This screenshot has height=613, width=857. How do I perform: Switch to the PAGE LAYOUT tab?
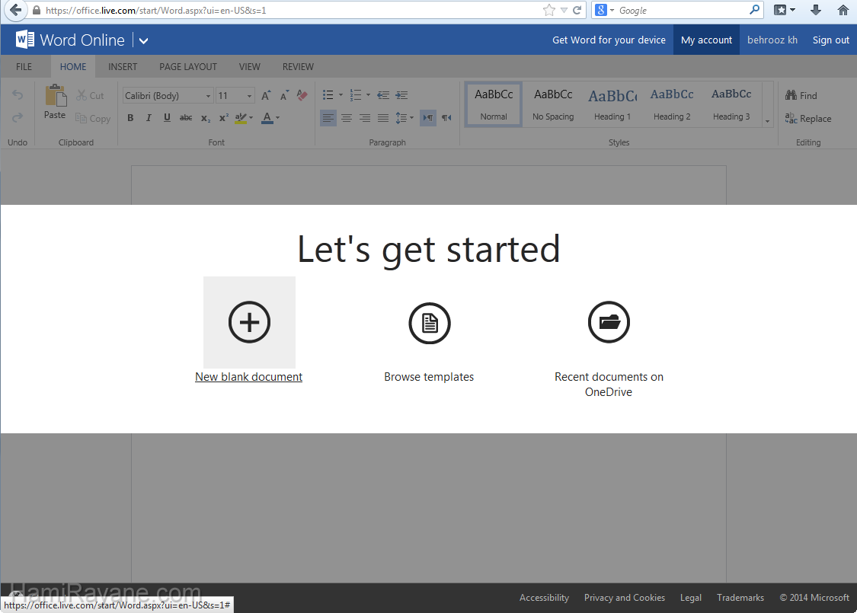pyautogui.click(x=188, y=67)
